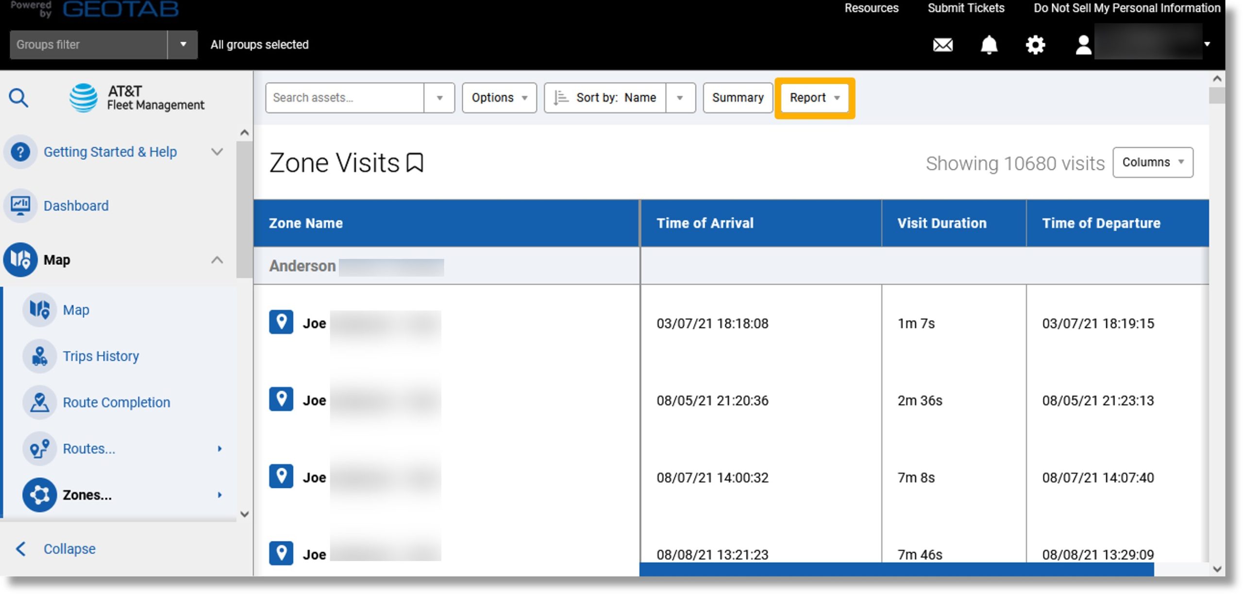Open the settings gear icon
The height and width of the screenshot is (594, 1243).
tap(1035, 45)
